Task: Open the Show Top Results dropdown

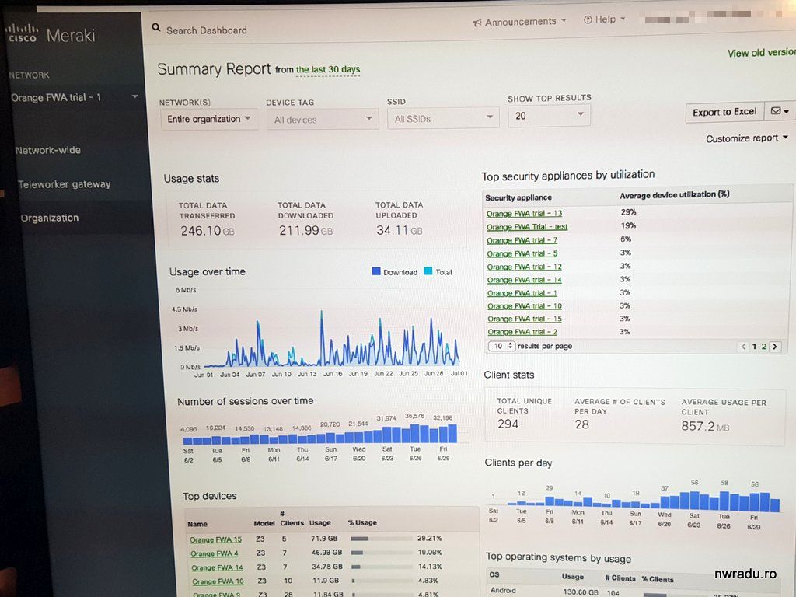Action: pos(549,116)
